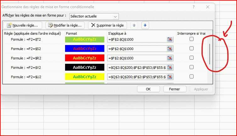Move rule up with the up arrow
This screenshot has height=136, width=237.
[x=134, y=25]
